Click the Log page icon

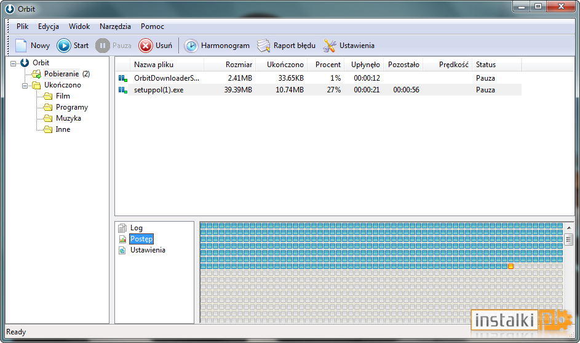(x=122, y=228)
